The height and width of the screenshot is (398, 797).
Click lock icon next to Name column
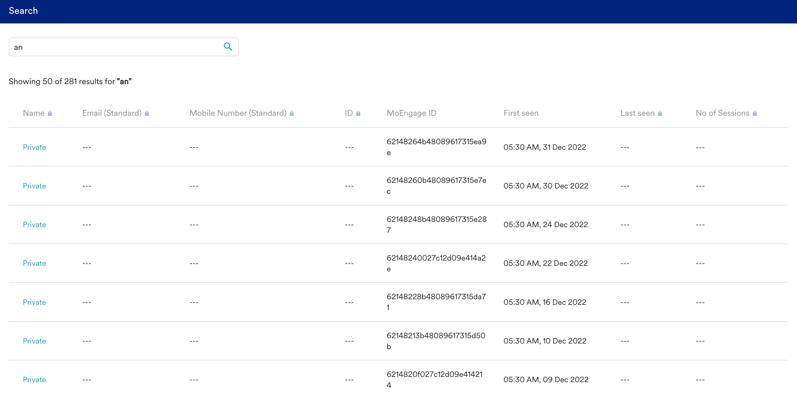[50, 113]
